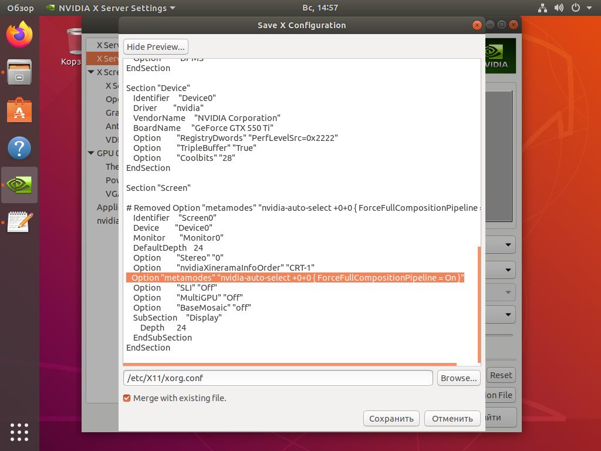Open the Text Editor dock icon
This screenshot has height=451, width=601.
19,223
